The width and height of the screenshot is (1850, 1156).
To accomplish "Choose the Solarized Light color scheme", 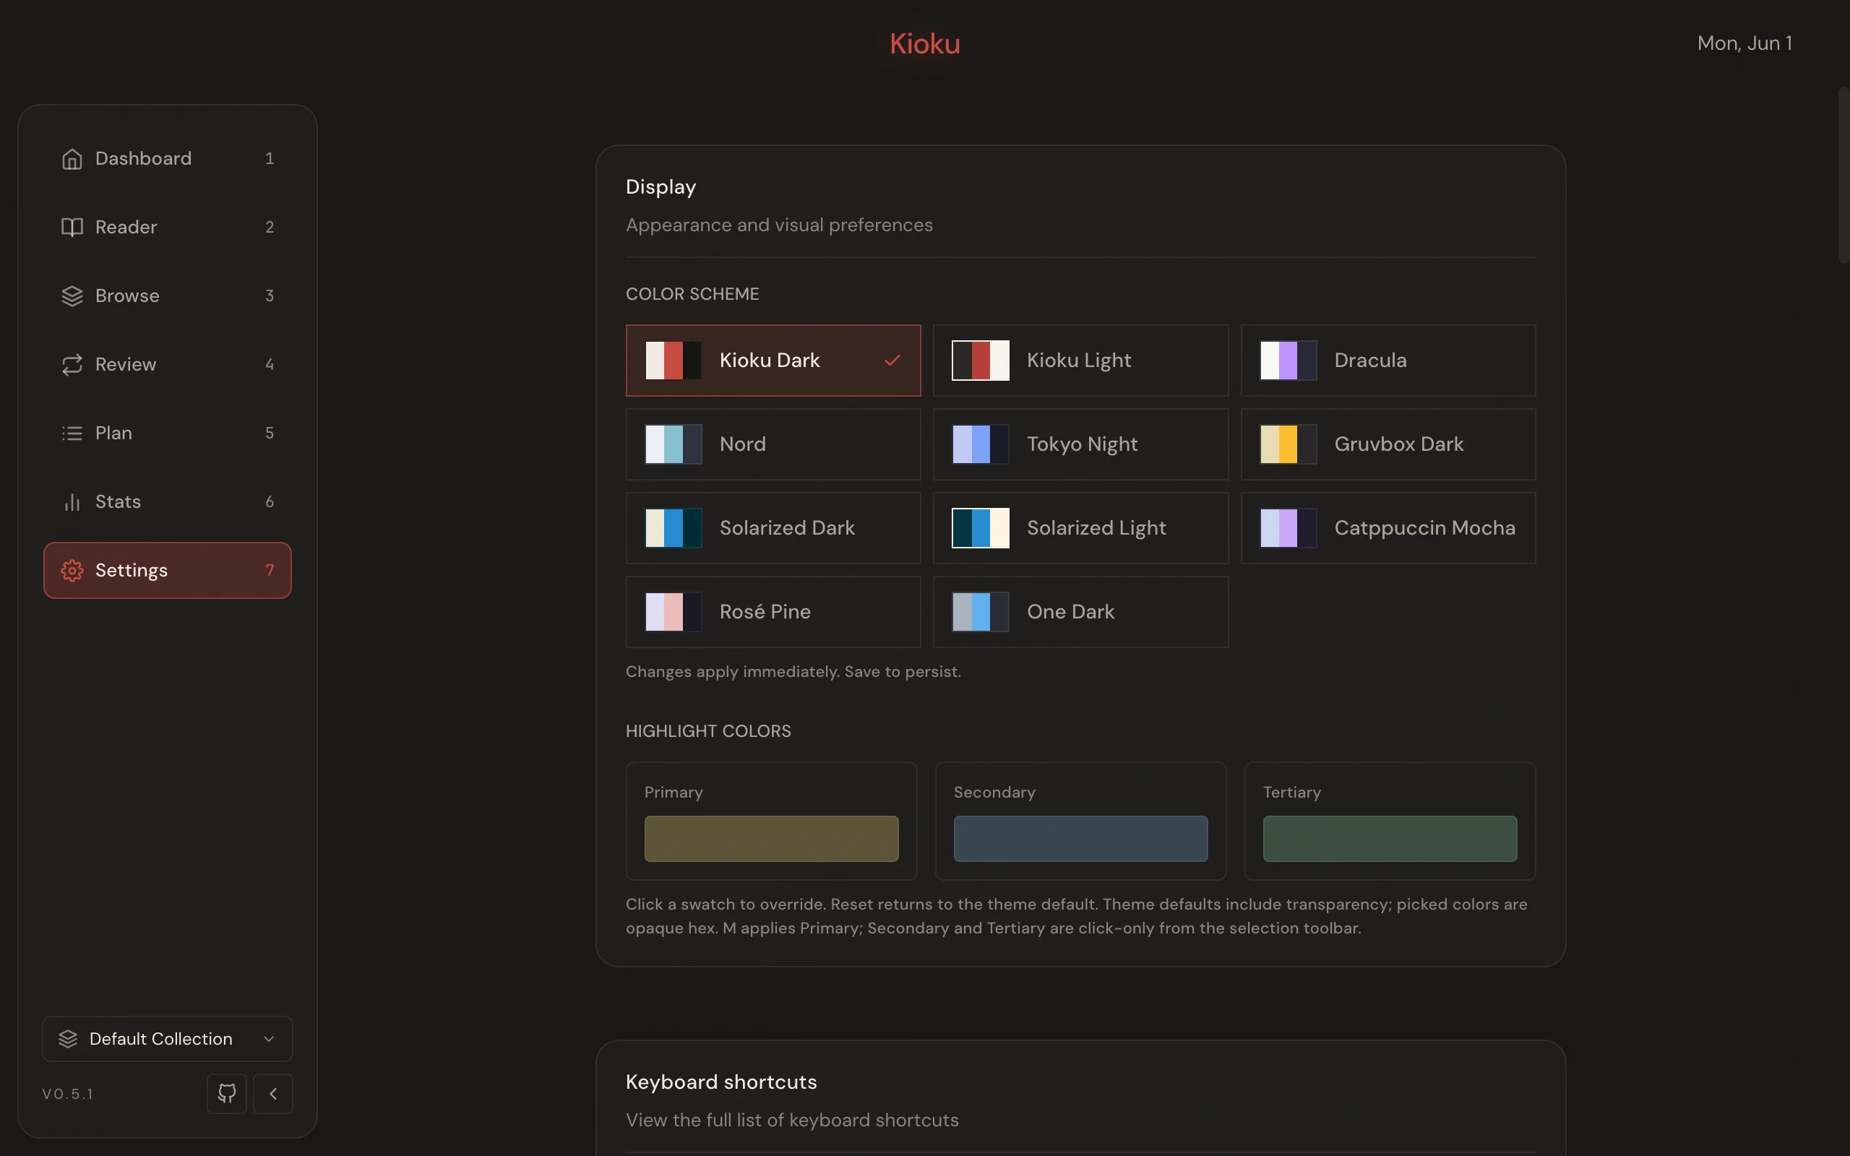I will (x=1080, y=528).
